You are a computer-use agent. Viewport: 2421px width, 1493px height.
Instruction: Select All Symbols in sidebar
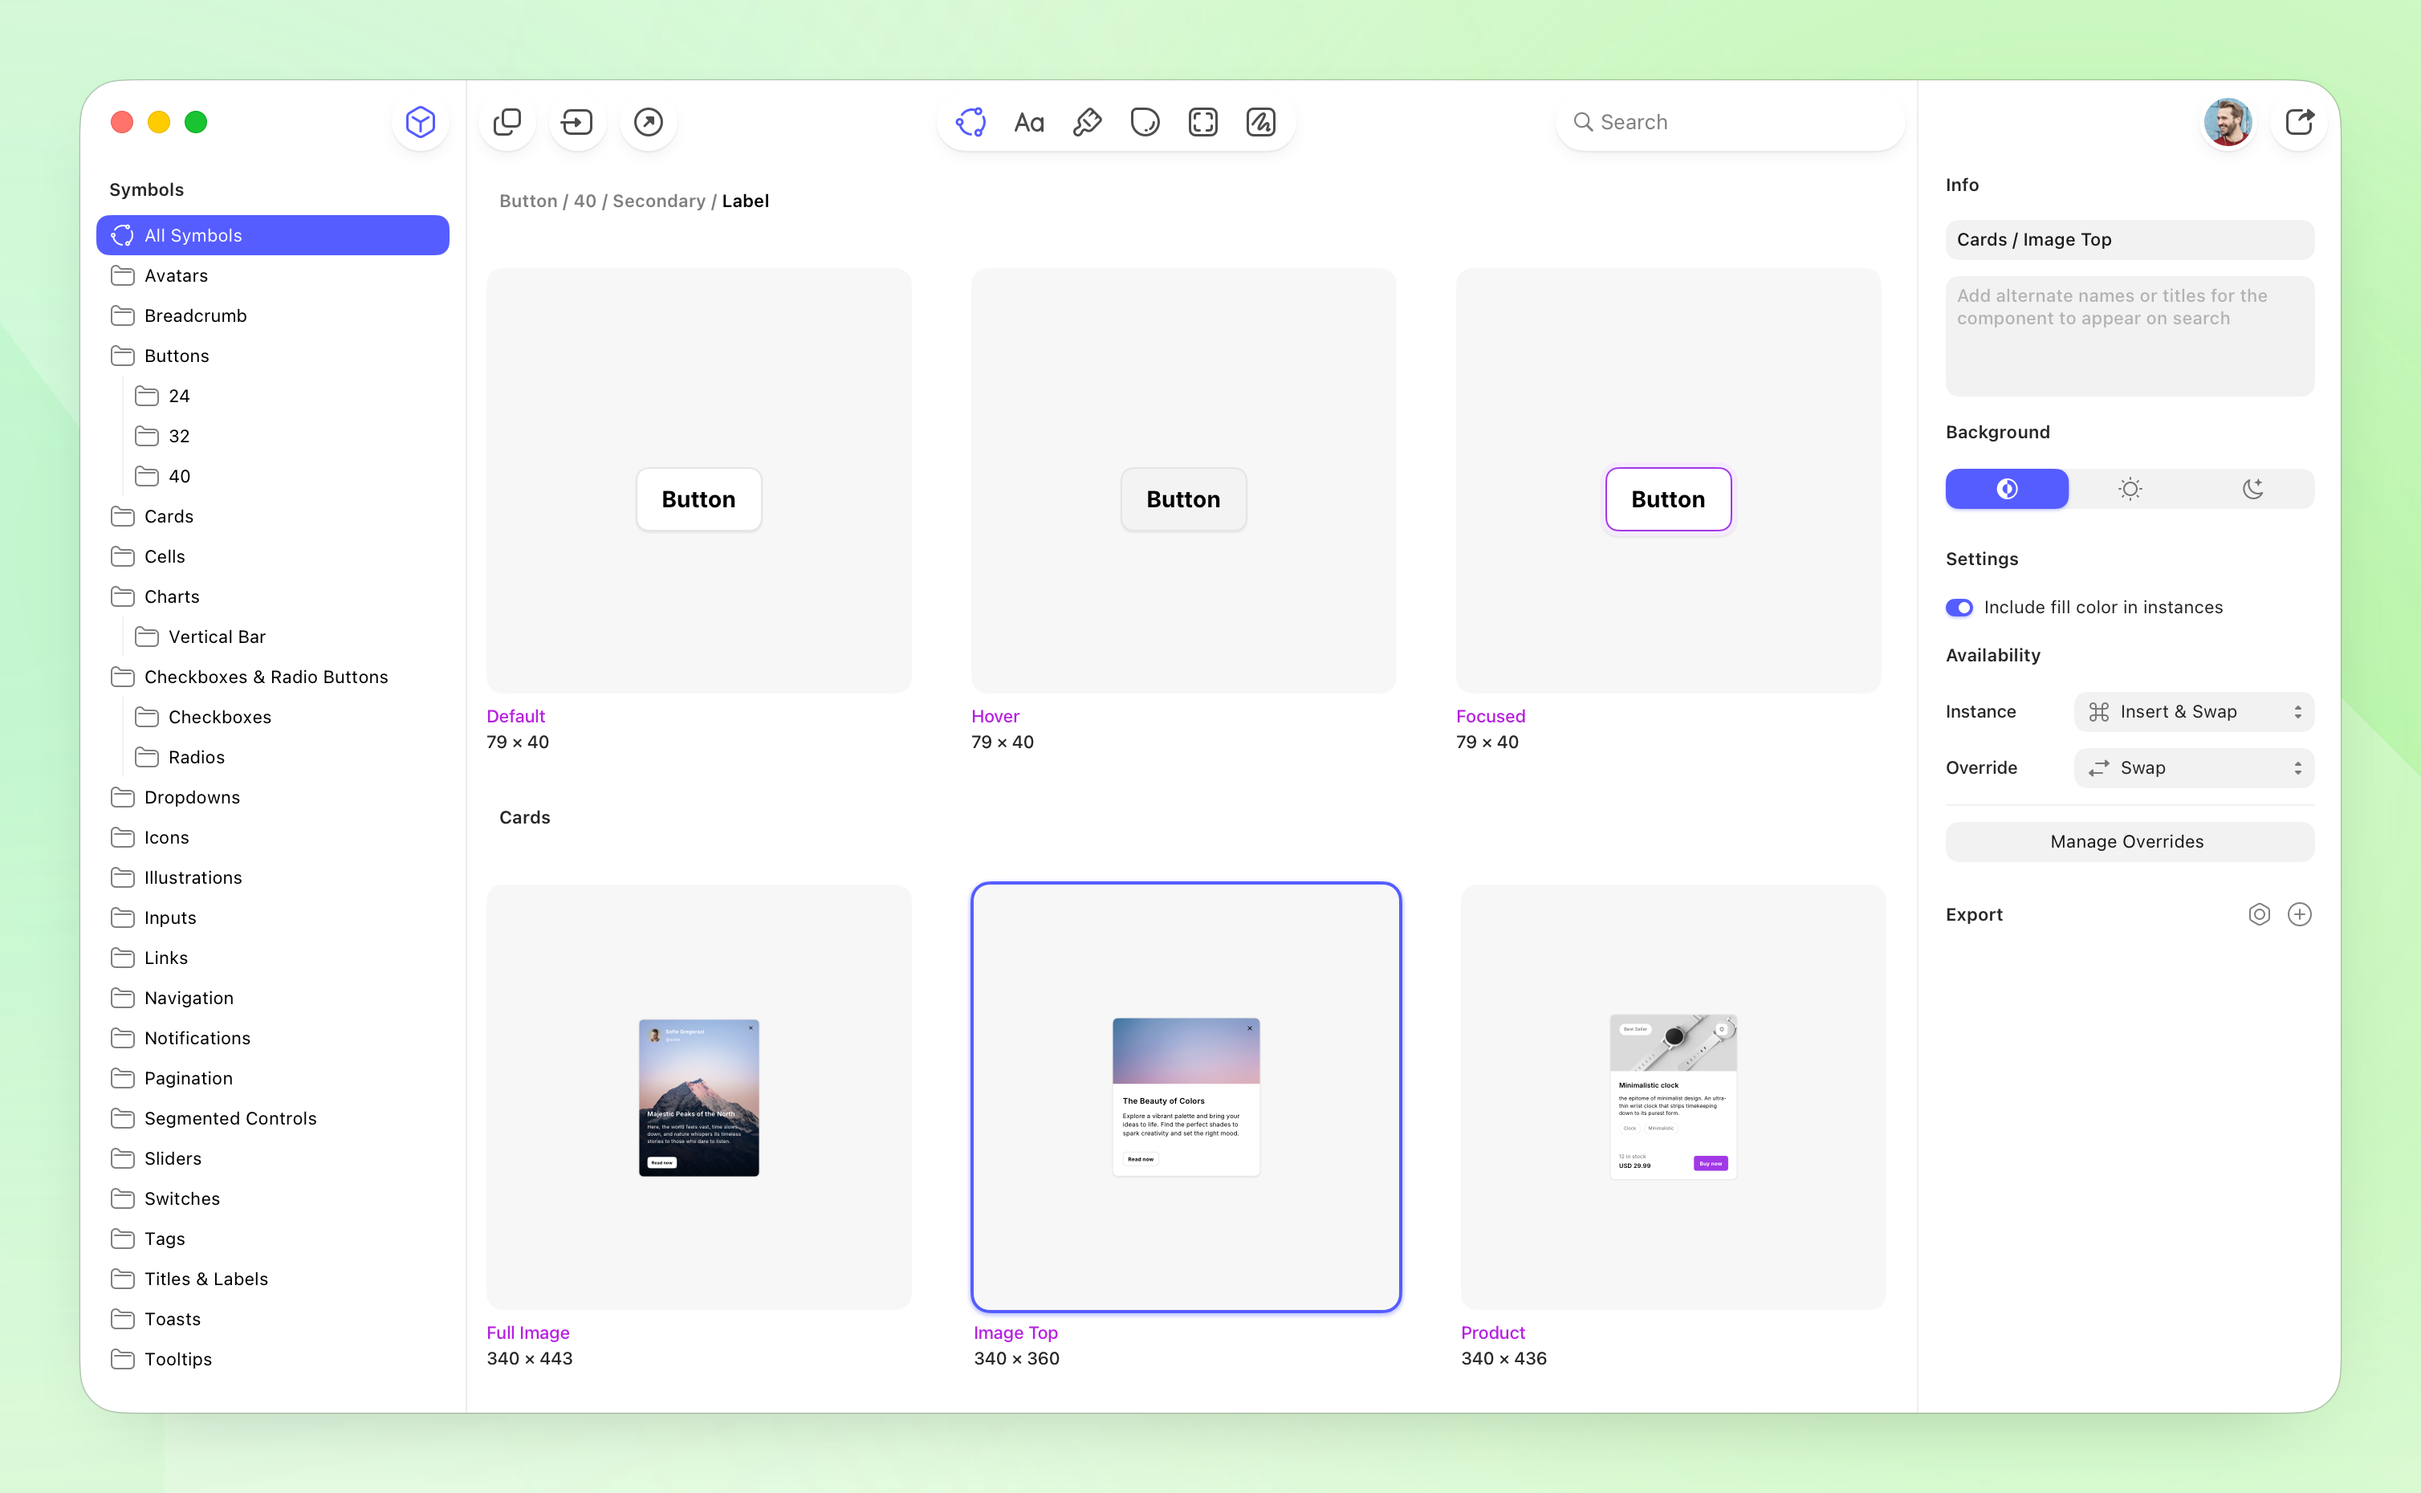(272, 235)
